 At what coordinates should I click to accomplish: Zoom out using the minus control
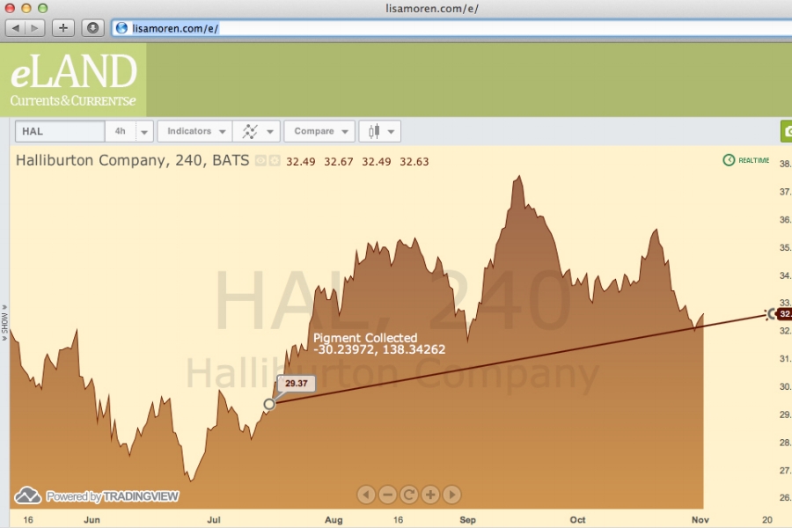tap(387, 495)
